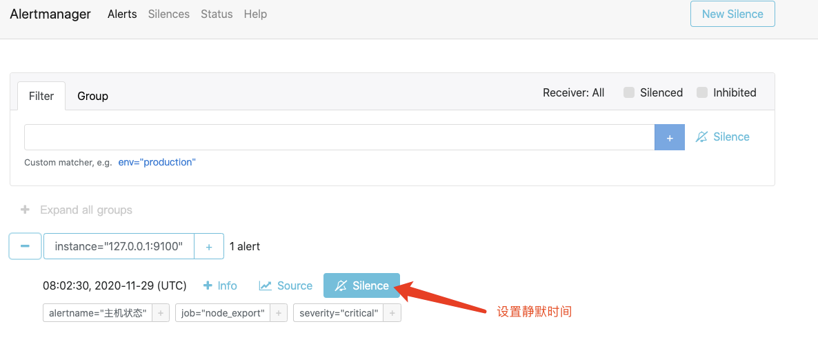Click the blue Silence button for the alert

(x=361, y=285)
